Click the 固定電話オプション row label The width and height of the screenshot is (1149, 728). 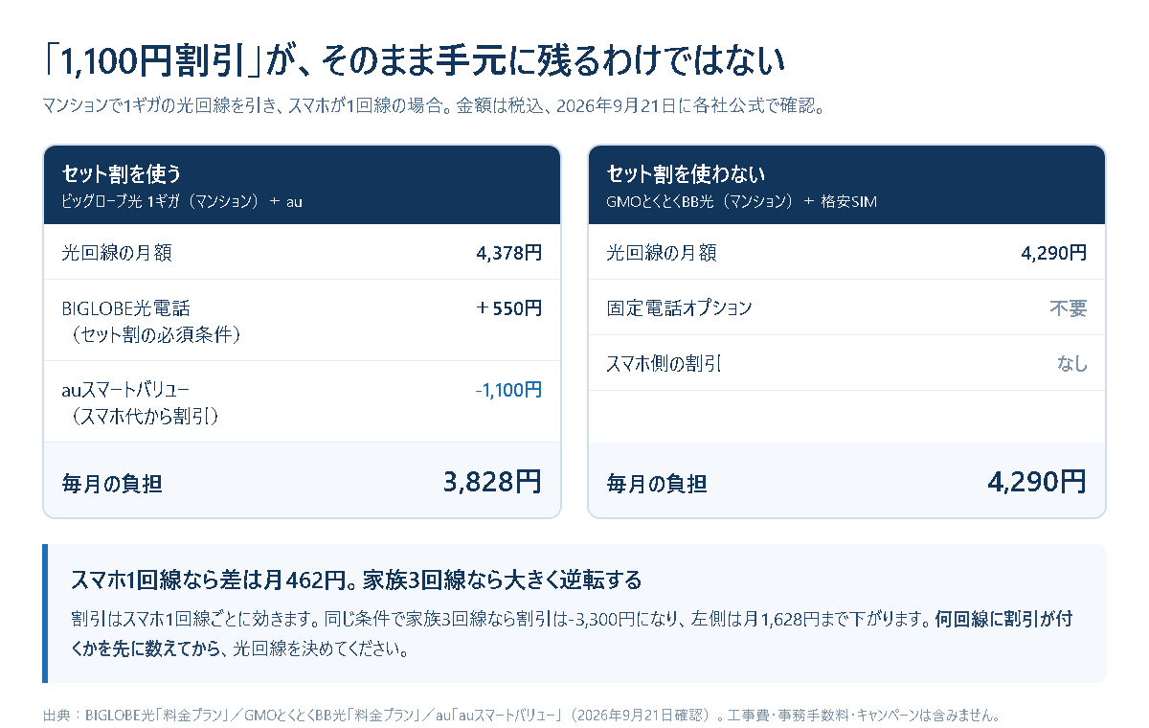[680, 308]
